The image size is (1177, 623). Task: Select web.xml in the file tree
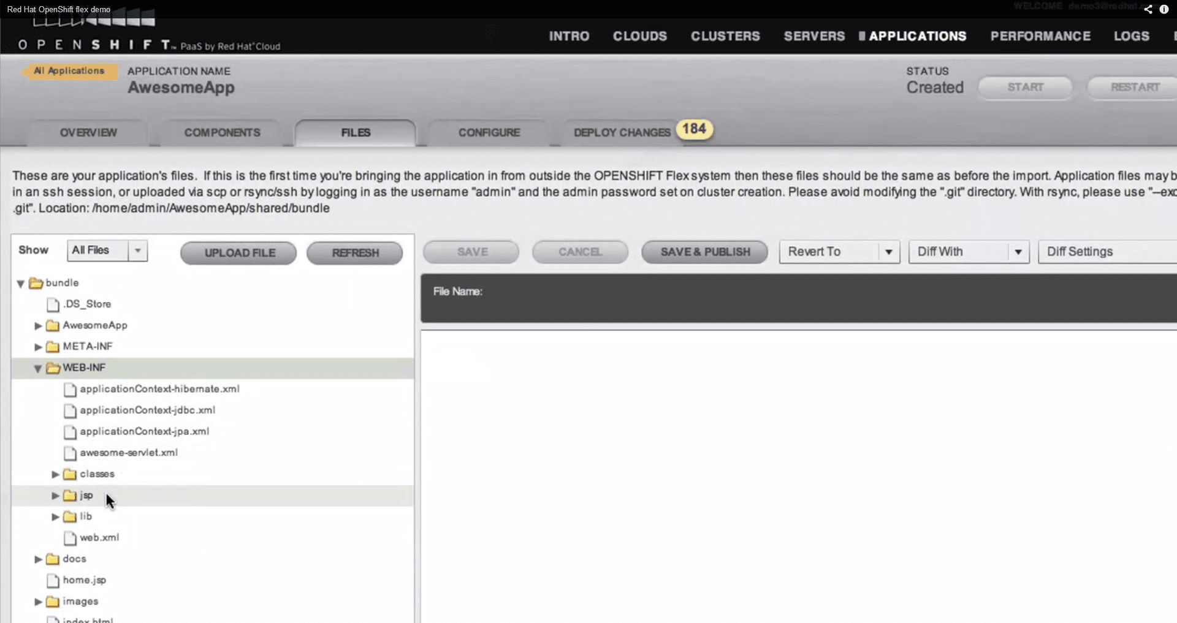[x=99, y=538]
